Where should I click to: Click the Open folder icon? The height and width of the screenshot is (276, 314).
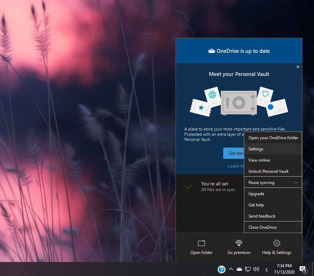[x=201, y=243]
